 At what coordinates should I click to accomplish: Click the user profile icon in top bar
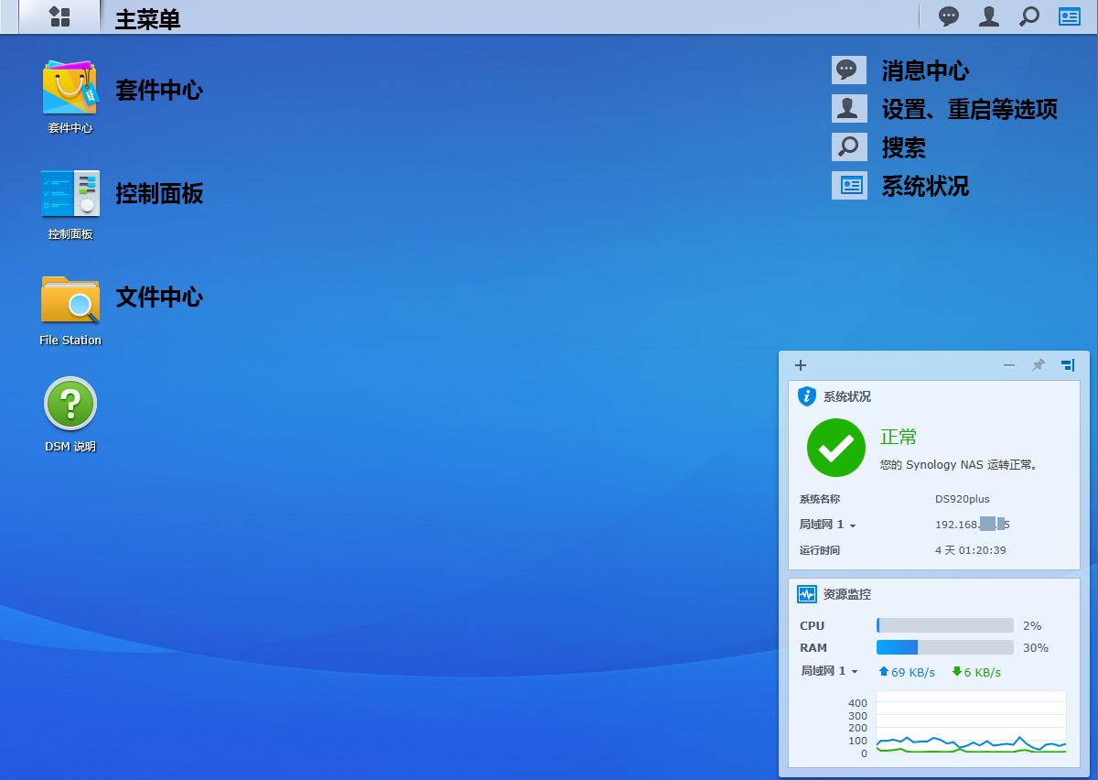[988, 16]
